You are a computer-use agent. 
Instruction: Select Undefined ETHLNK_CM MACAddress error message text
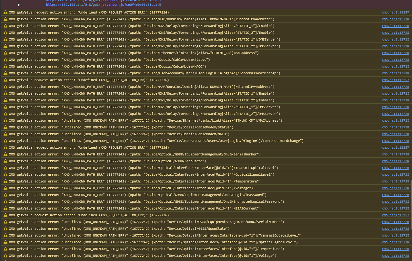(146, 120)
